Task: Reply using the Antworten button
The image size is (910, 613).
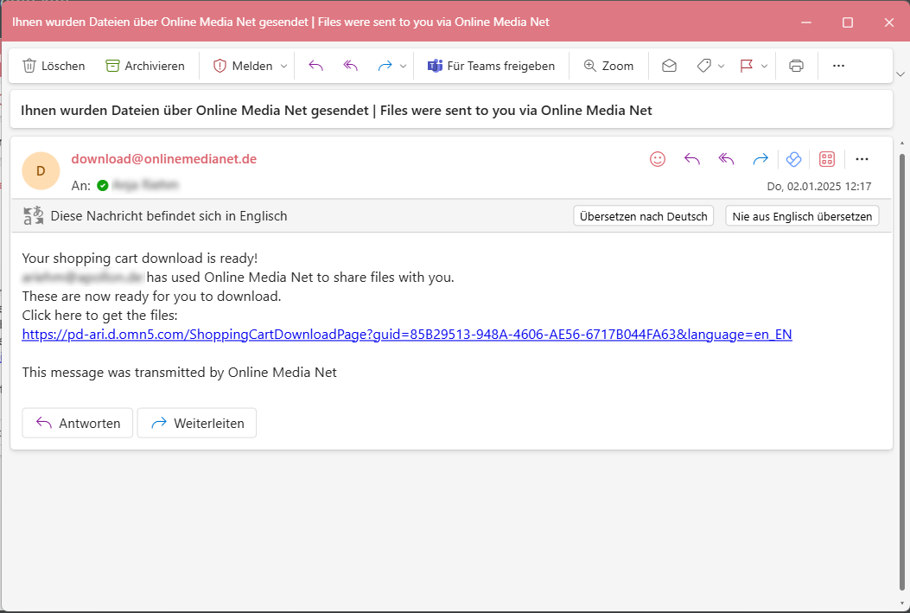Action: tap(77, 423)
